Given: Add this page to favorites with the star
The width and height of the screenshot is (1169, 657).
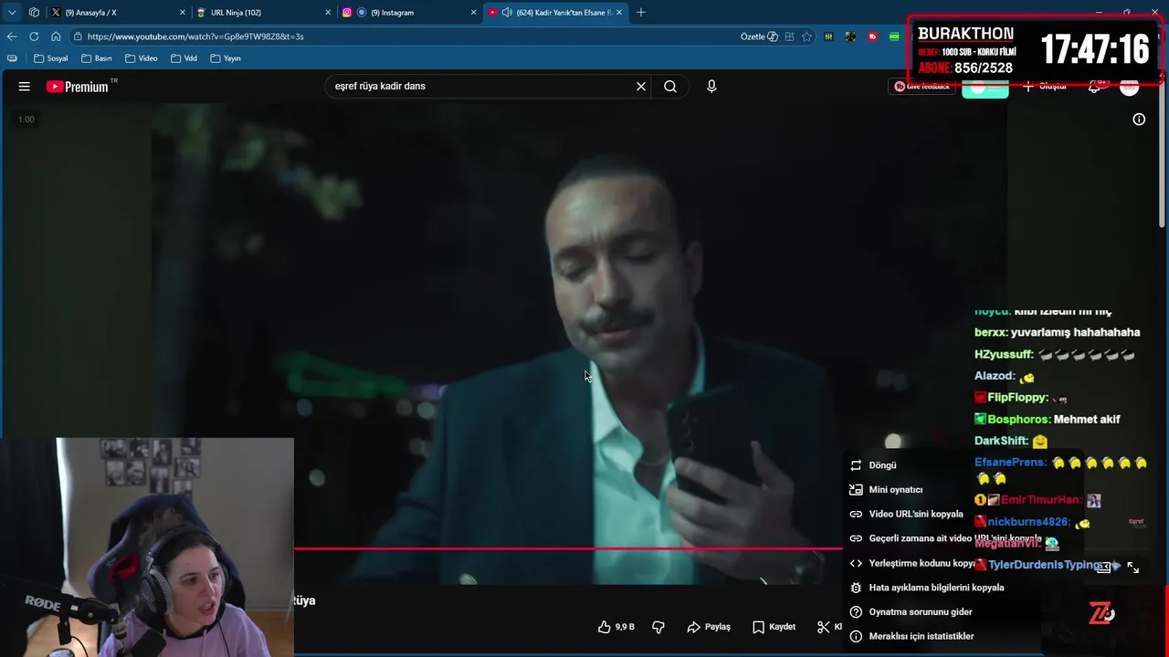Looking at the screenshot, I should click(806, 36).
